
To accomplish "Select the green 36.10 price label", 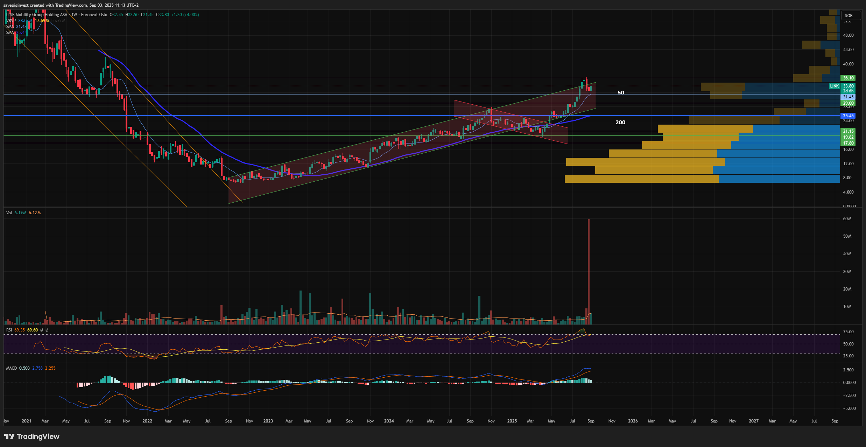I will point(848,78).
